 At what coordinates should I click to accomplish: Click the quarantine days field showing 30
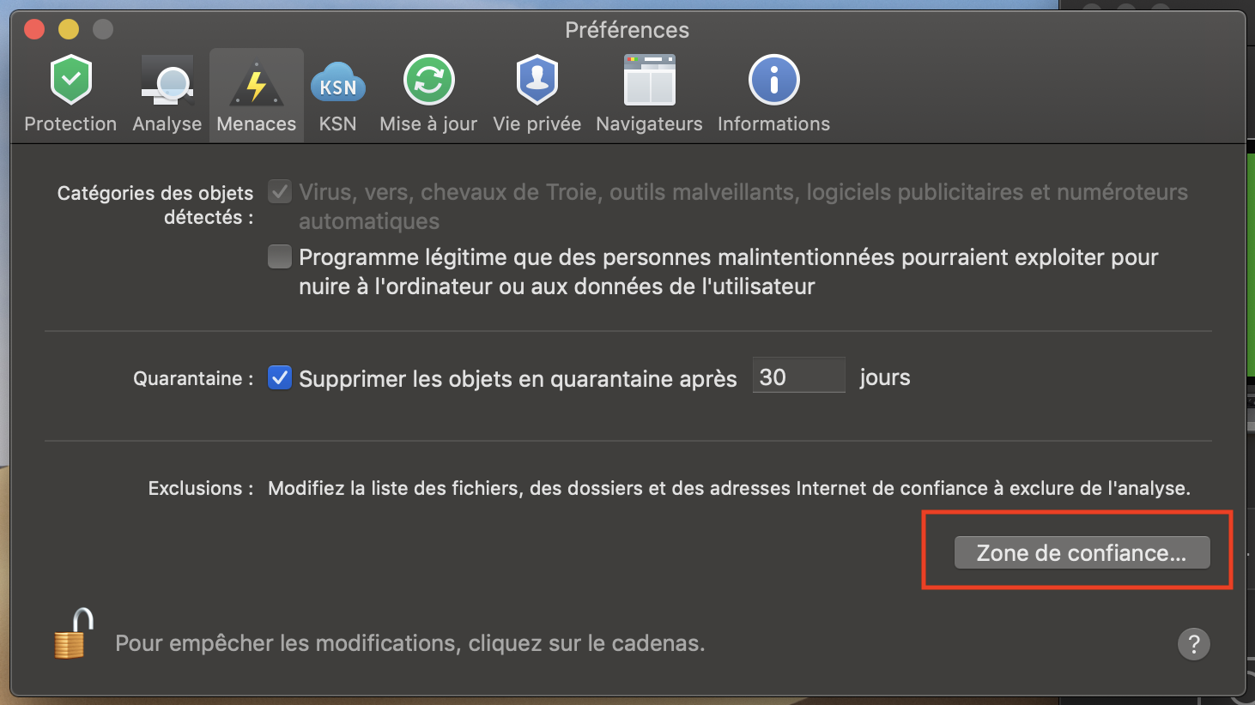point(798,376)
